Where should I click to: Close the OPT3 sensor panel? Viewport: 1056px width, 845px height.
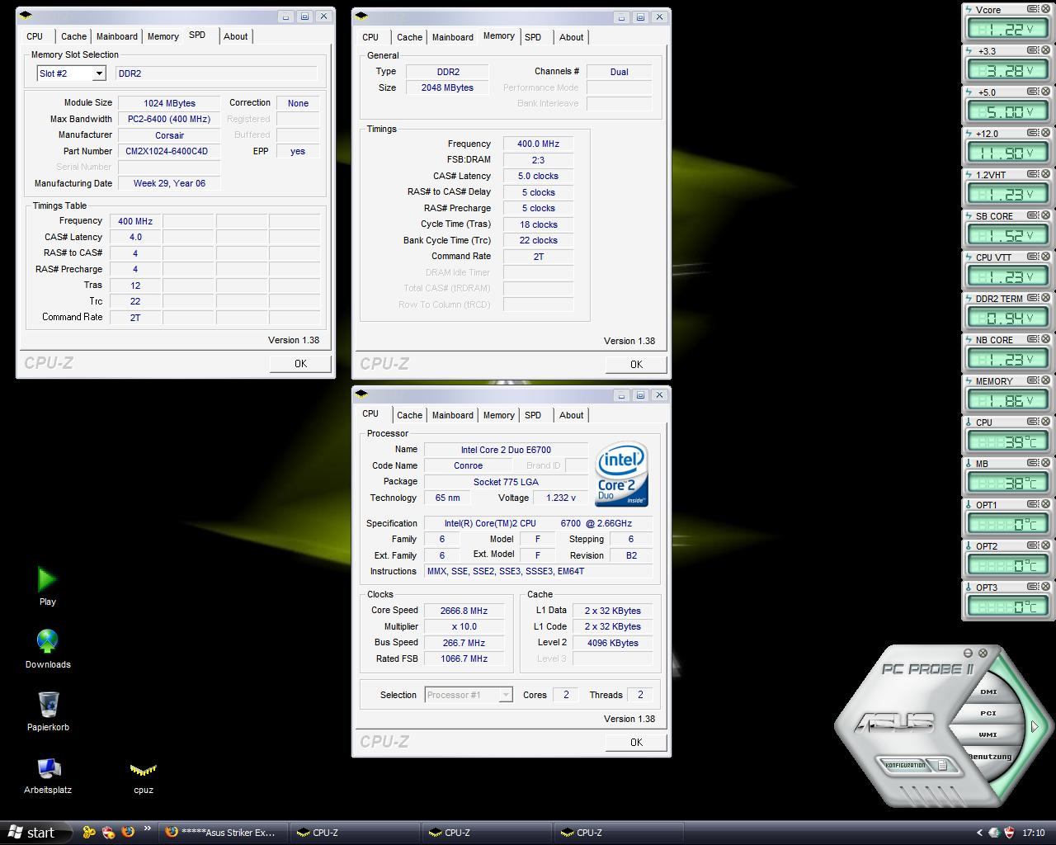click(x=1046, y=587)
